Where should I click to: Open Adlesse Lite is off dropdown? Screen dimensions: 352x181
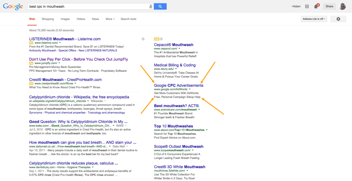click(314, 19)
